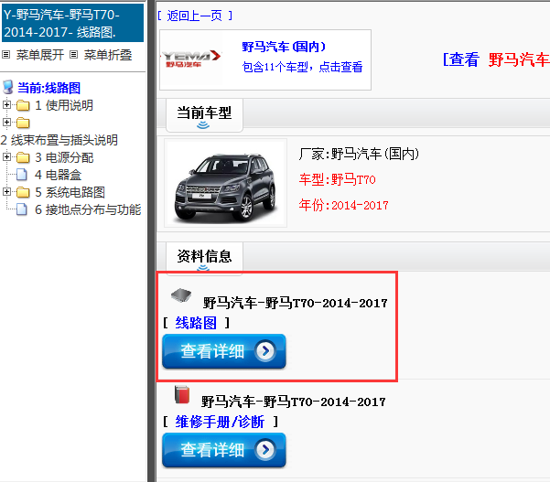Image resolution: width=550 pixels, height=482 pixels.
Task: Click 查看详细 button under 线路图
Action: 224,351
